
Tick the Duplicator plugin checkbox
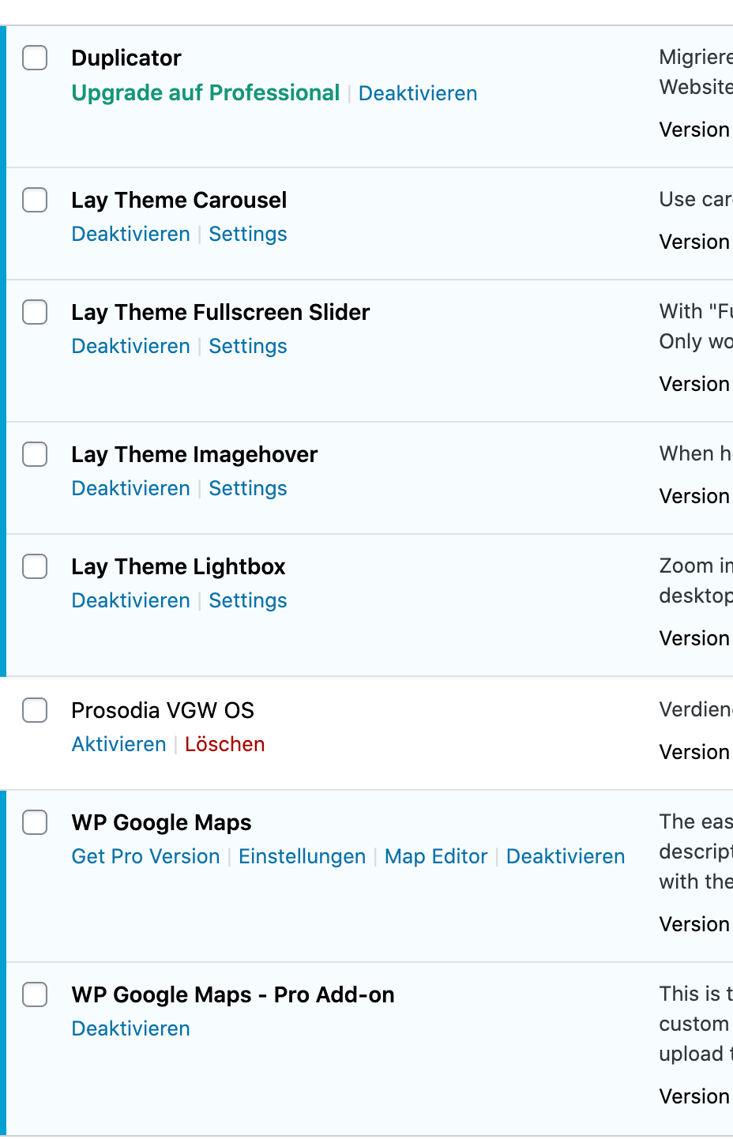35,58
